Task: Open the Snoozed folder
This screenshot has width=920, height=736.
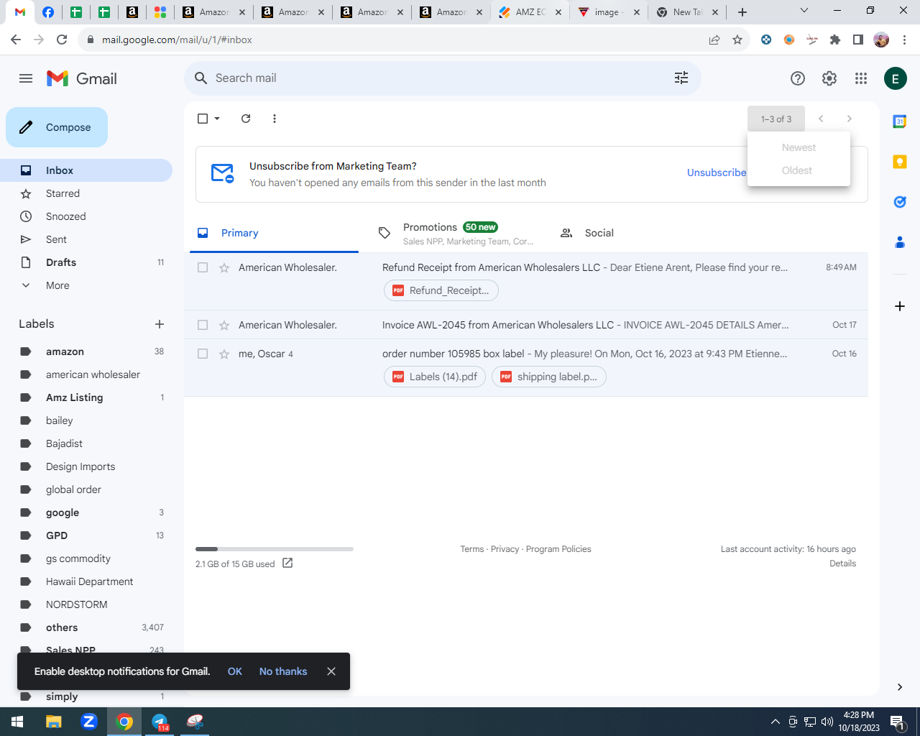Action: pyautogui.click(x=86, y=216)
